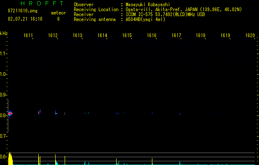Click the date stamp 02.07.21 16:10
The width and height of the screenshot is (259, 165).
click(x=25, y=19)
